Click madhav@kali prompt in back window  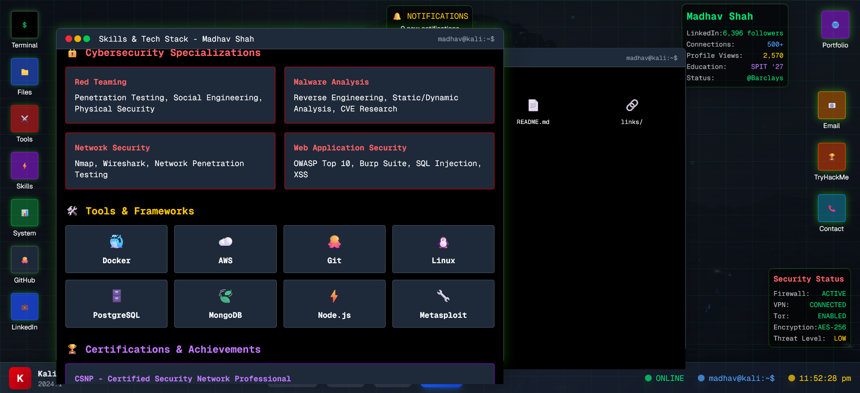(652, 58)
